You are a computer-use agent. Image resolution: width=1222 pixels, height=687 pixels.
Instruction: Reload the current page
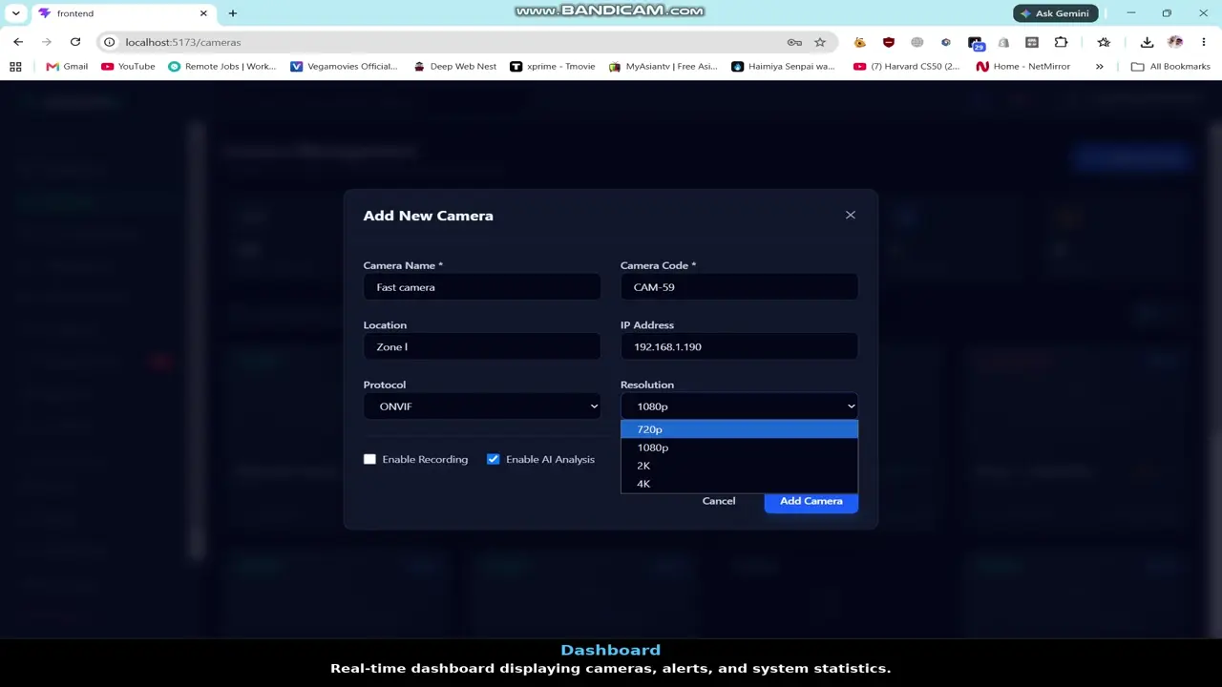click(x=75, y=42)
